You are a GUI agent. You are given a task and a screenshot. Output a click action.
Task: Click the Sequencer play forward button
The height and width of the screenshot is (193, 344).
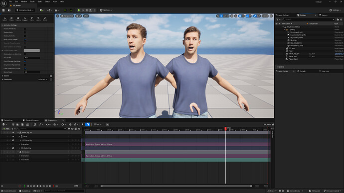tap(40, 186)
